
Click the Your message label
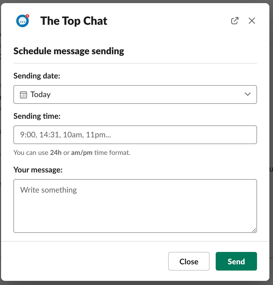click(38, 170)
